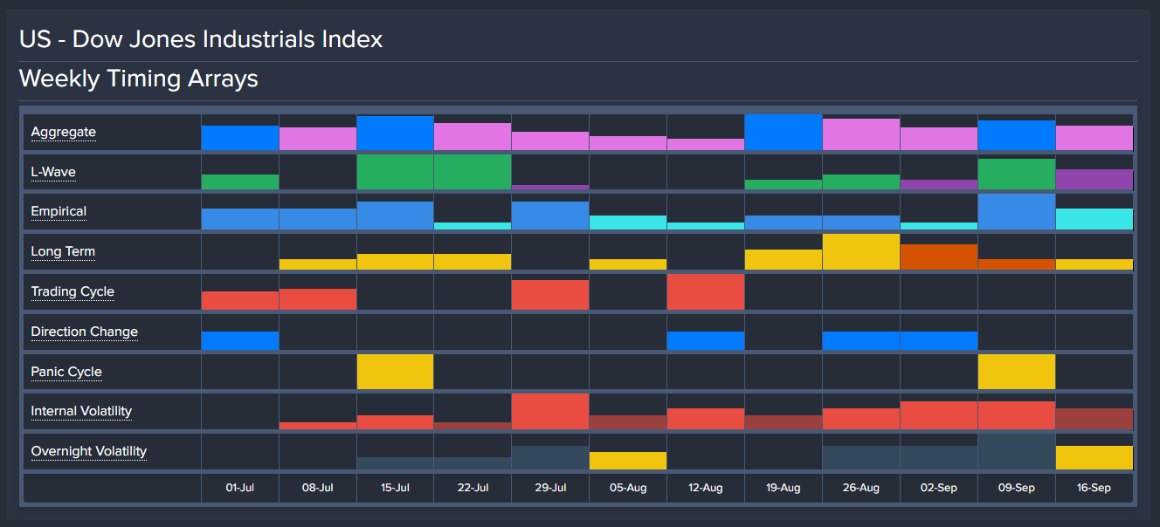The image size is (1160, 527).
Task: Select the 02-Sep date label
Action: [x=939, y=489]
